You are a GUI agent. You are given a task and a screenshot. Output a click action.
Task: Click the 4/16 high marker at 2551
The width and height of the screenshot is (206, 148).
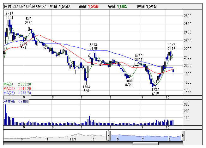click(x=9, y=18)
